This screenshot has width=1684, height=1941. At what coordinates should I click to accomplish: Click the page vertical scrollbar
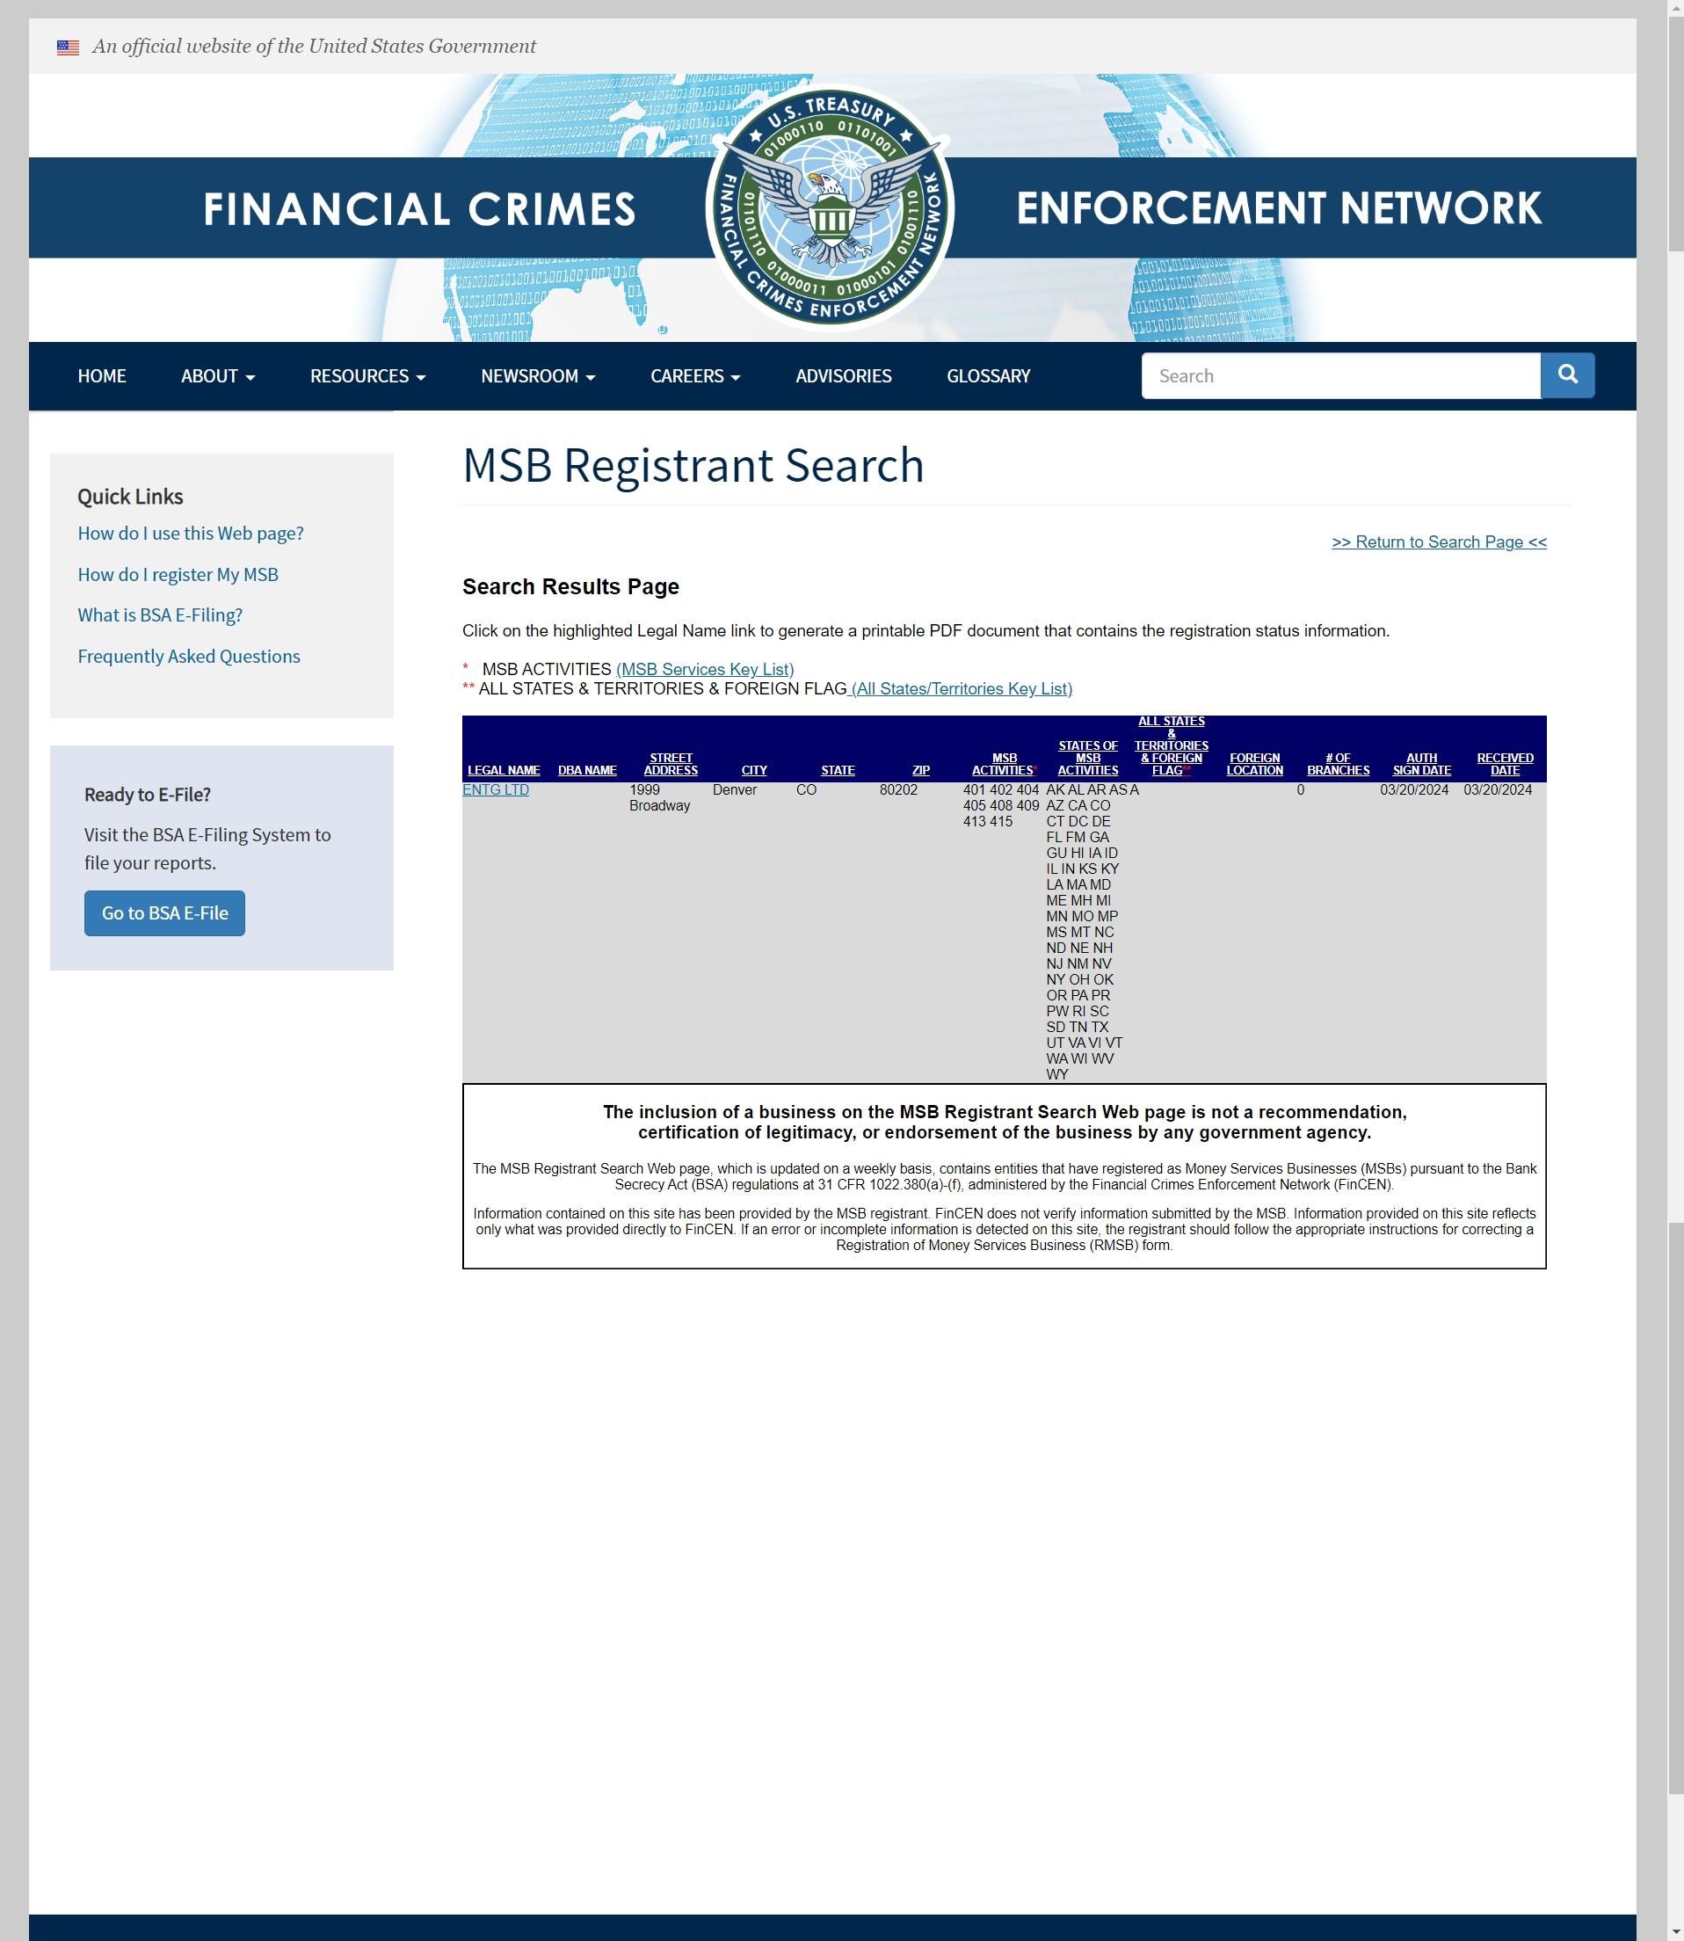click(x=1674, y=970)
